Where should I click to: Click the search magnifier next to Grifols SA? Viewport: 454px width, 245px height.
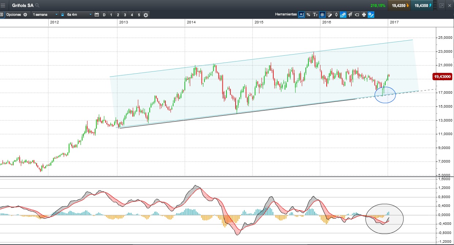[37, 5]
